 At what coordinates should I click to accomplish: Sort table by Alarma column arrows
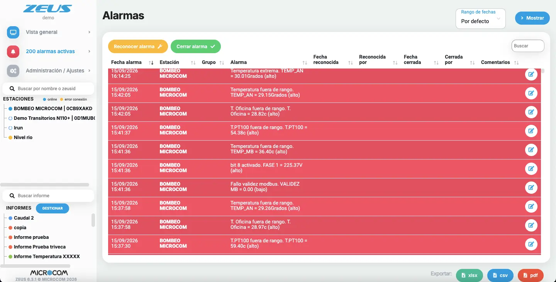[x=305, y=62]
